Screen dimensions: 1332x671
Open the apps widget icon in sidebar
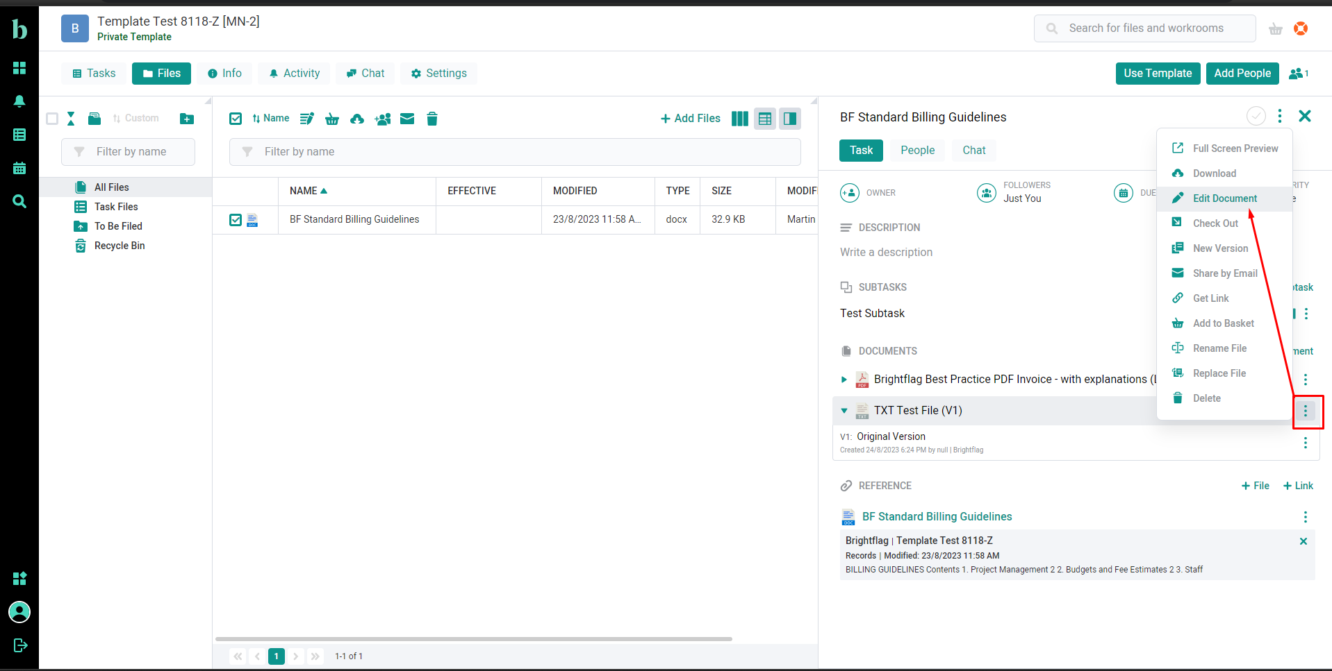point(19,578)
